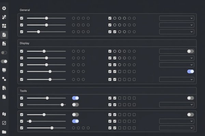Open the dropdown in the last Display row
This screenshot has width=205, height=136.
[x=177, y=79]
